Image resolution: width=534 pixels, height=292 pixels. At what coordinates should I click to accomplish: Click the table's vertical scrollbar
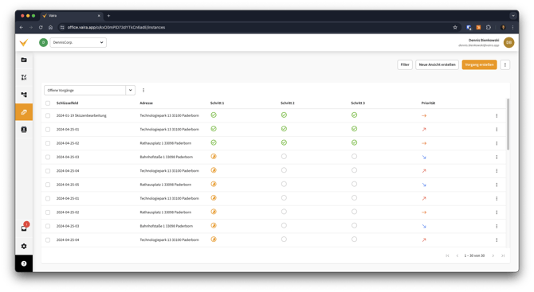[x=508, y=124]
